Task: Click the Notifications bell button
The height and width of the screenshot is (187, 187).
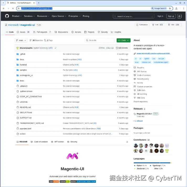Action: [x=142, y=25]
